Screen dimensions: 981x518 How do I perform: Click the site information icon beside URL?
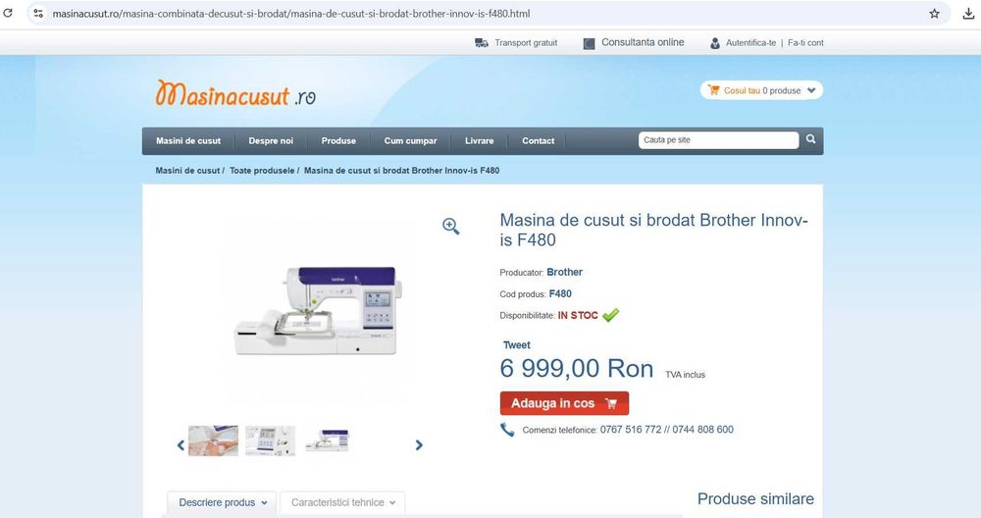click(38, 13)
